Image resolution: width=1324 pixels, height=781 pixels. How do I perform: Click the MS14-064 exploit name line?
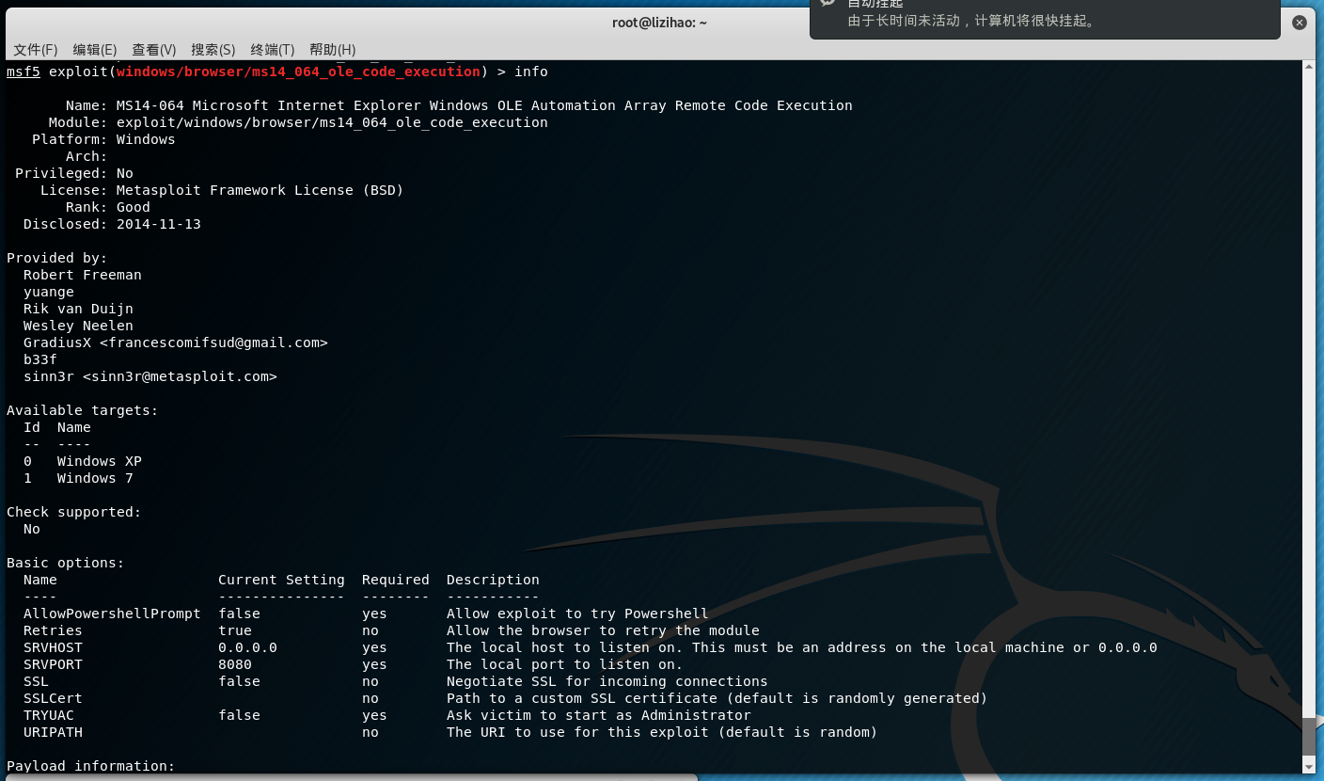pyautogui.click(x=484, y=105)
